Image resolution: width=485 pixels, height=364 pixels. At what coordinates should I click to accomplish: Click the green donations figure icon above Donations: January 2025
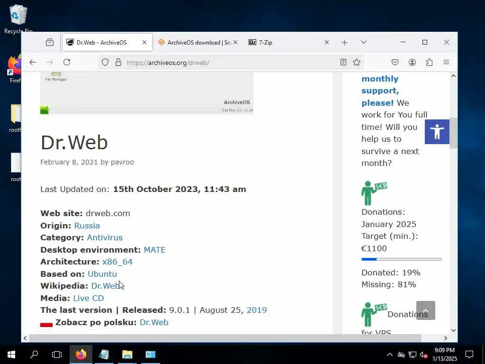(x=374, y=193)
